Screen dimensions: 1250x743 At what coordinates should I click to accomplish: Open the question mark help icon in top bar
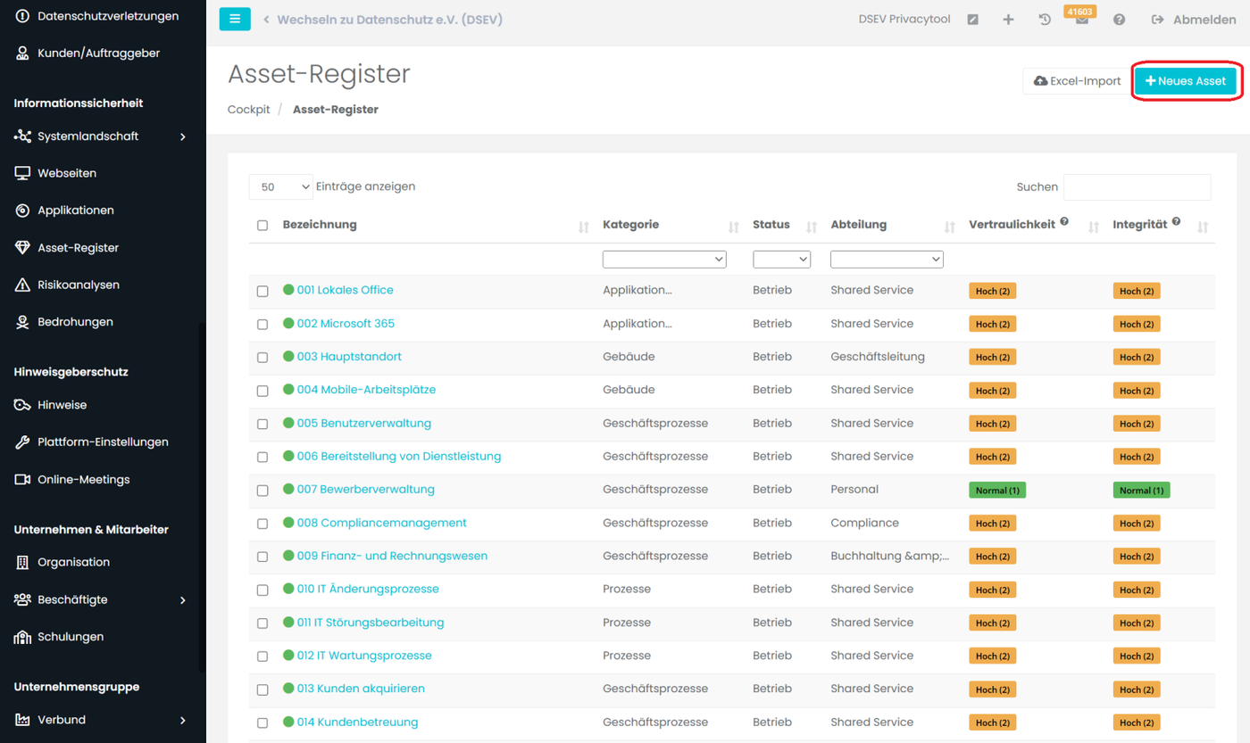(x=1119, y=20)
